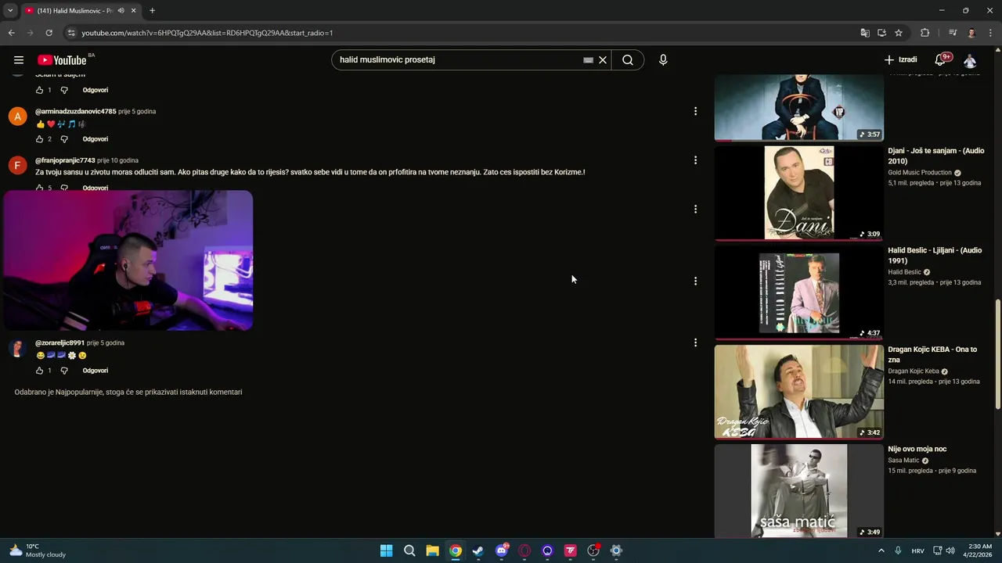1002x563 pixels.
Task: Mute the Halid Muslimovic tab audio
Action: pyautogui.click(x=121, y=11)
